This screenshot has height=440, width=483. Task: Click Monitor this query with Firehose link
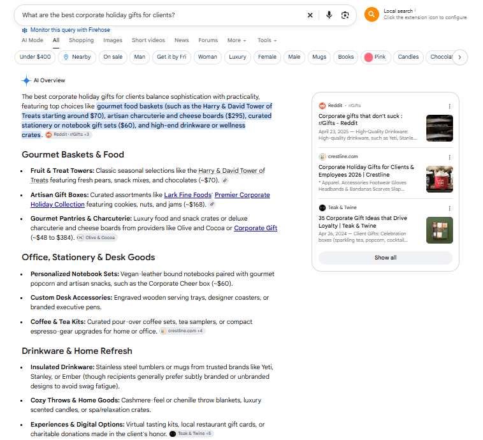point(70,30)
